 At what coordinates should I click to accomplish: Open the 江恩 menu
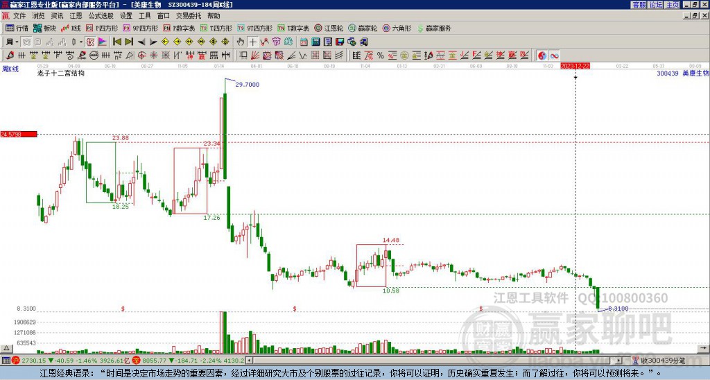pyautogui.click(x=76, y=16)
